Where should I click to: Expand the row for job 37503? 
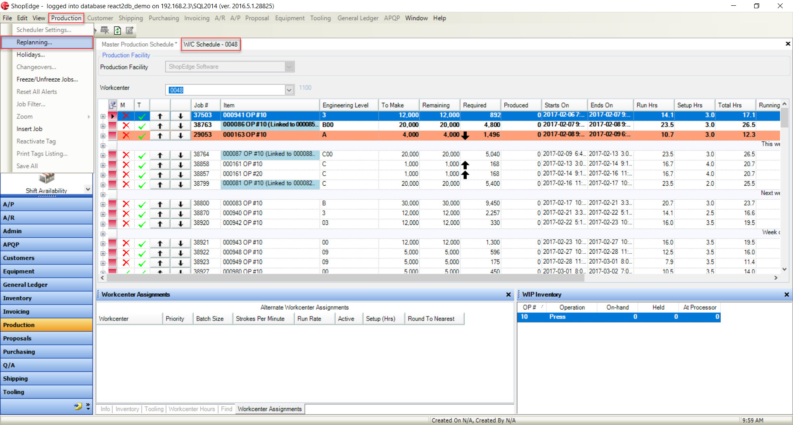point(103,116)
